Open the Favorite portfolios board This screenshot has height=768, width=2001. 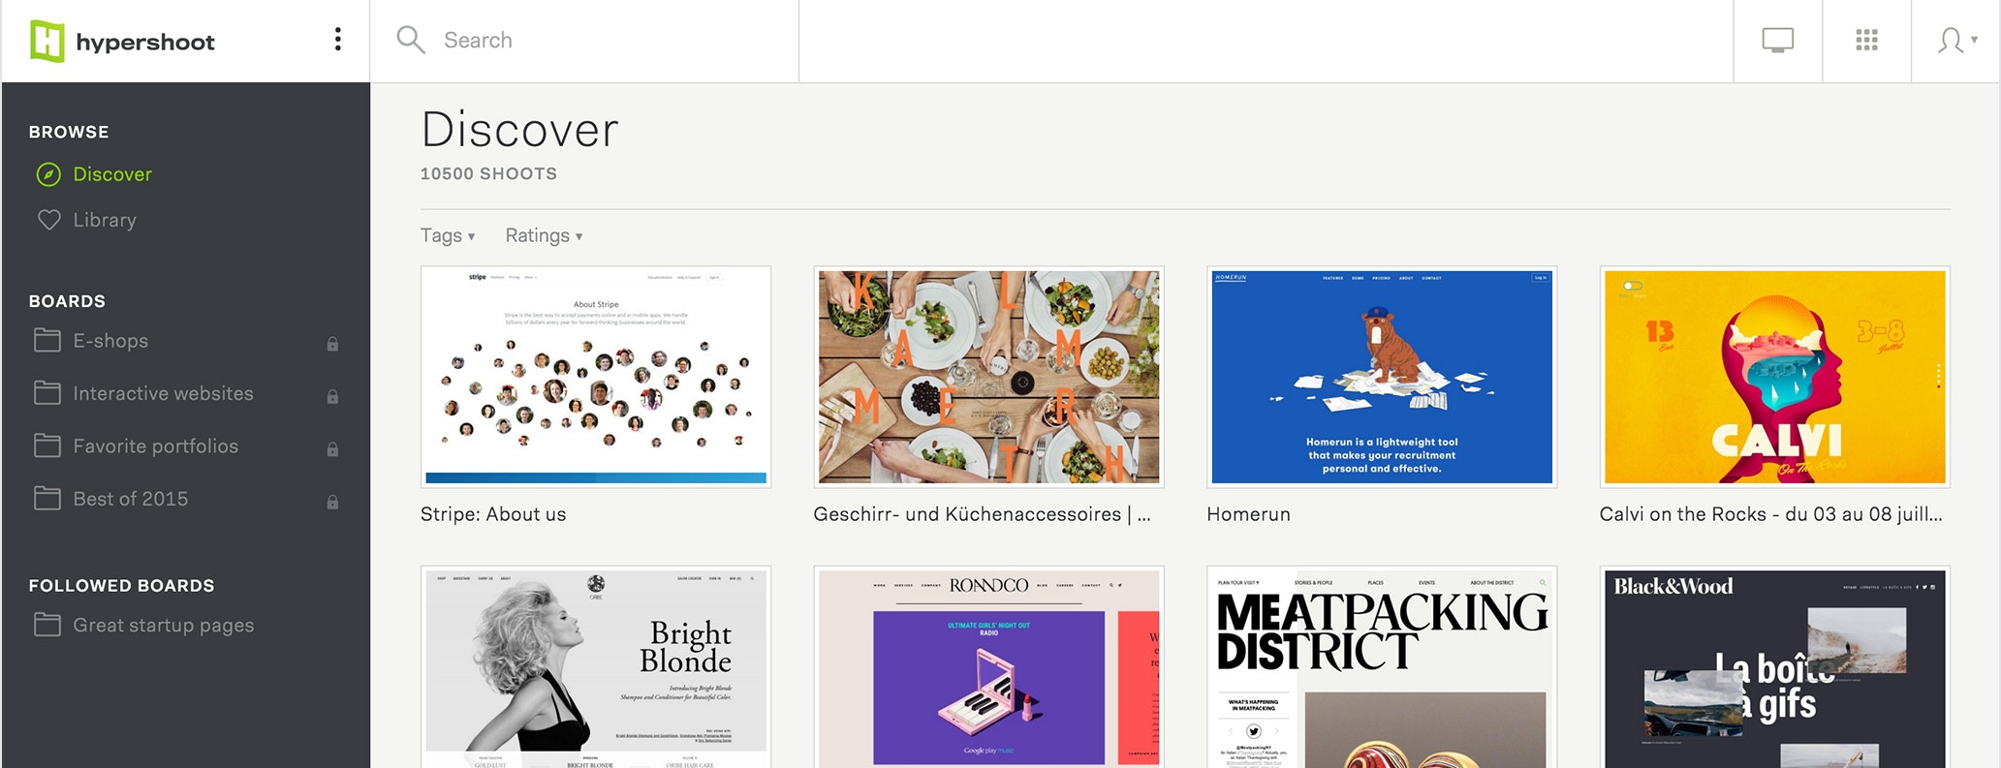[155, 445]
